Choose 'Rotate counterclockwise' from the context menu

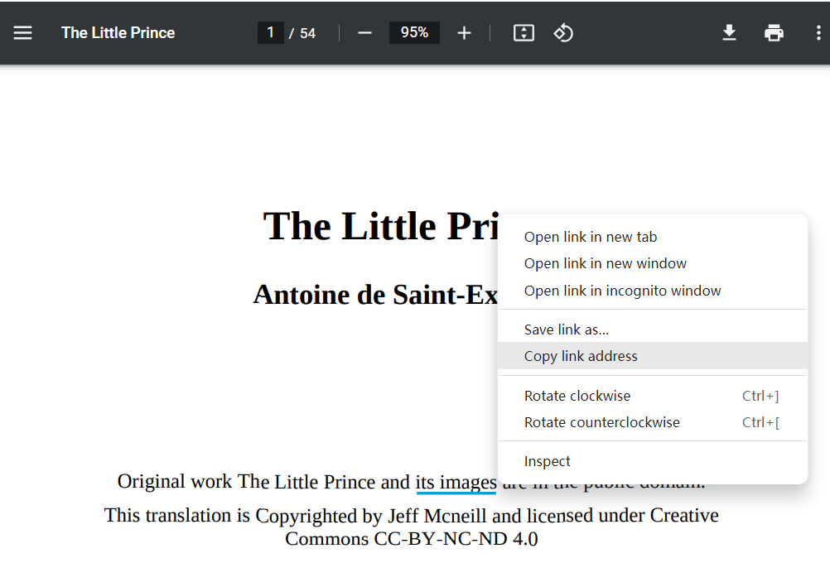[601, 422]
